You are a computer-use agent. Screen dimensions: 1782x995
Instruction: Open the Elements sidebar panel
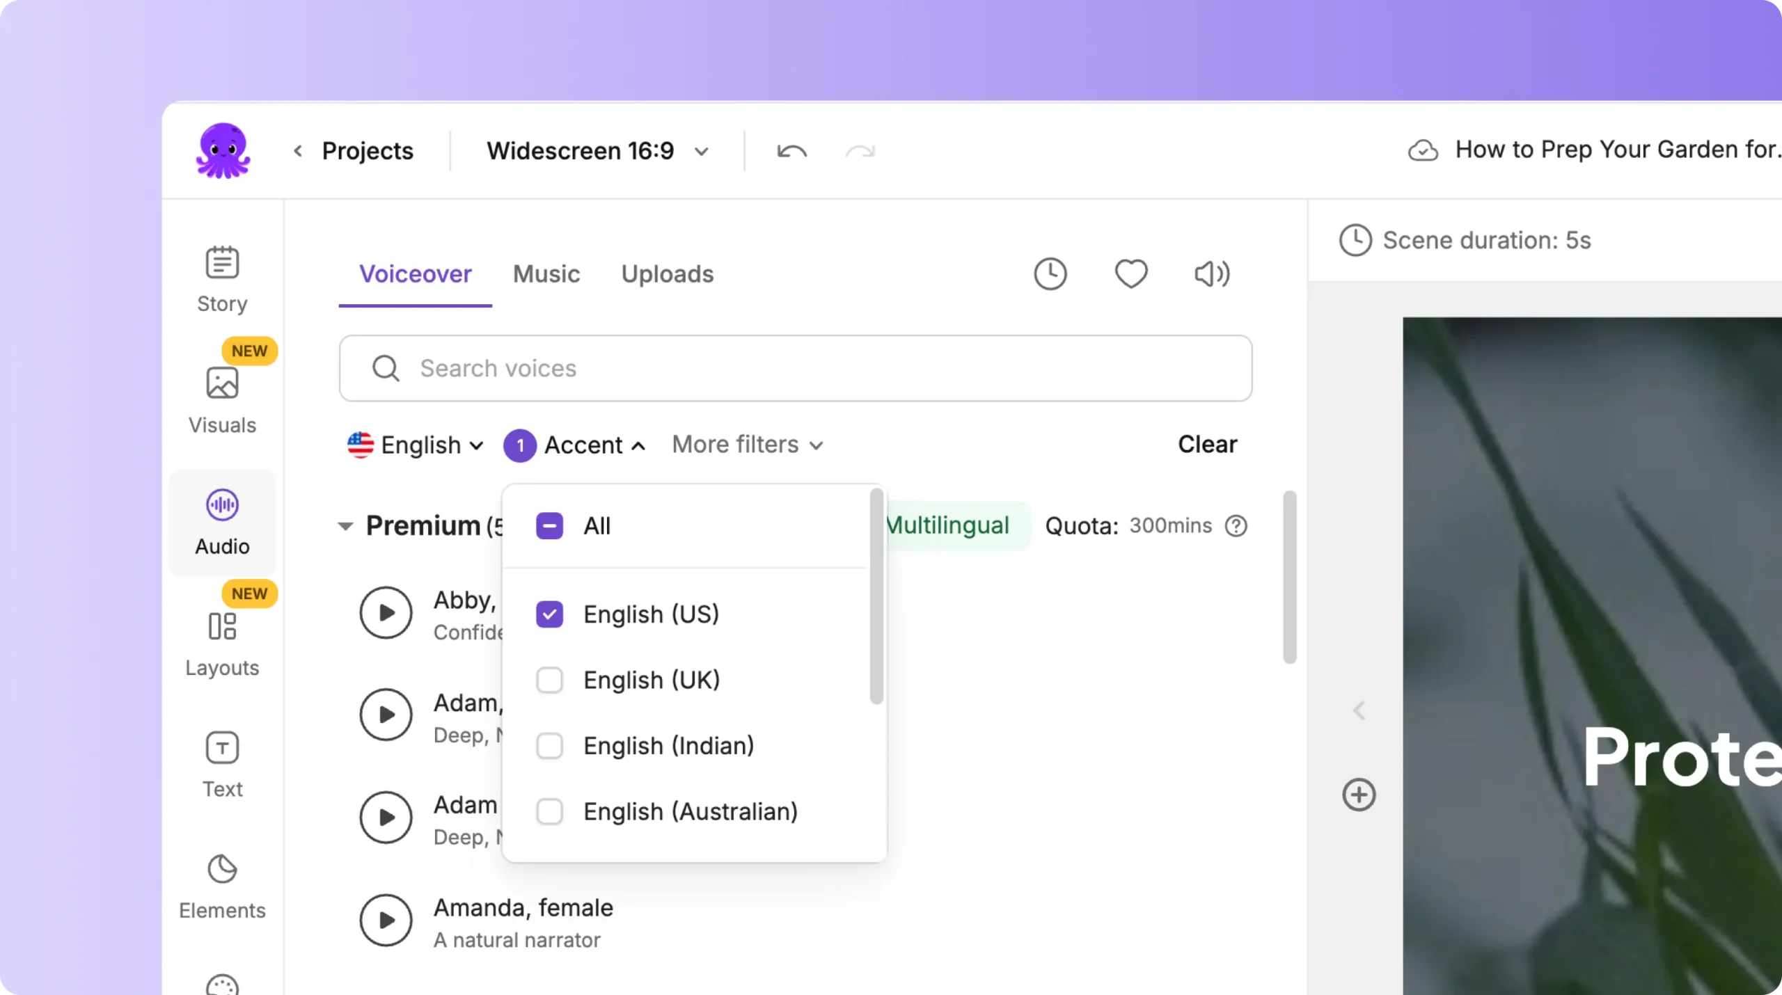point(222,886)
